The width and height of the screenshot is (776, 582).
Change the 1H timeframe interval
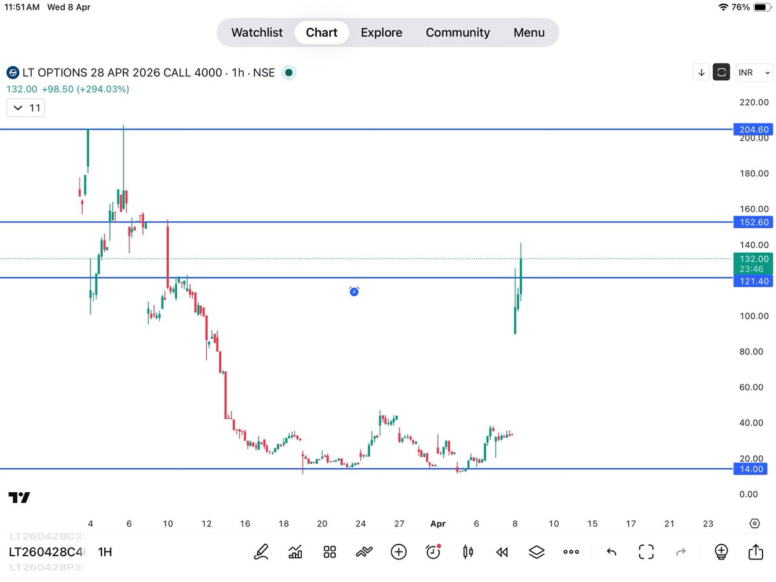pyautogui.click(x=105, y=552)
